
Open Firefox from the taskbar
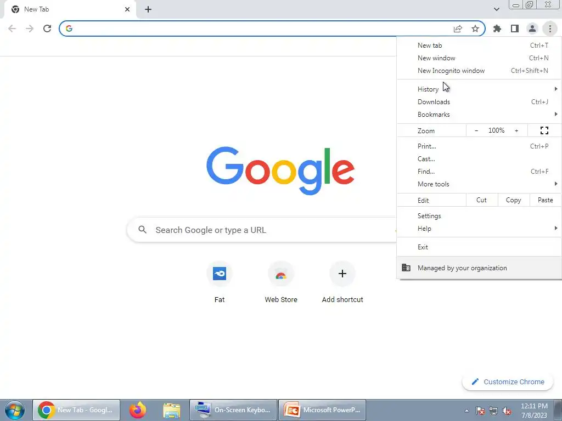point(138,410)
